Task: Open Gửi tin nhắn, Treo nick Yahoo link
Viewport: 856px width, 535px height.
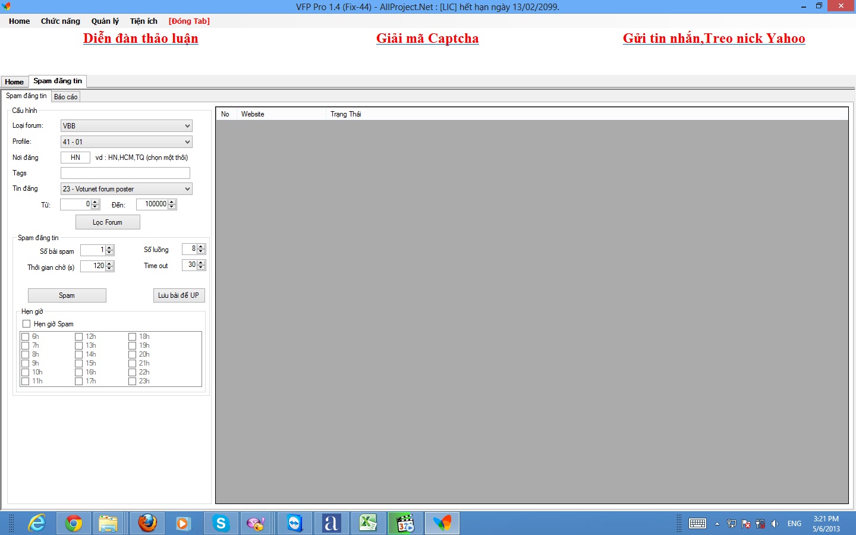Action: tap(714, 39)
